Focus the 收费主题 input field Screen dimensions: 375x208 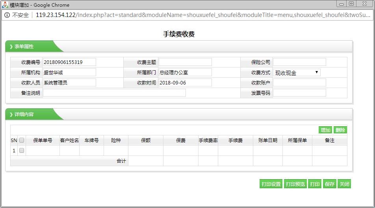[x=185, y=62]
